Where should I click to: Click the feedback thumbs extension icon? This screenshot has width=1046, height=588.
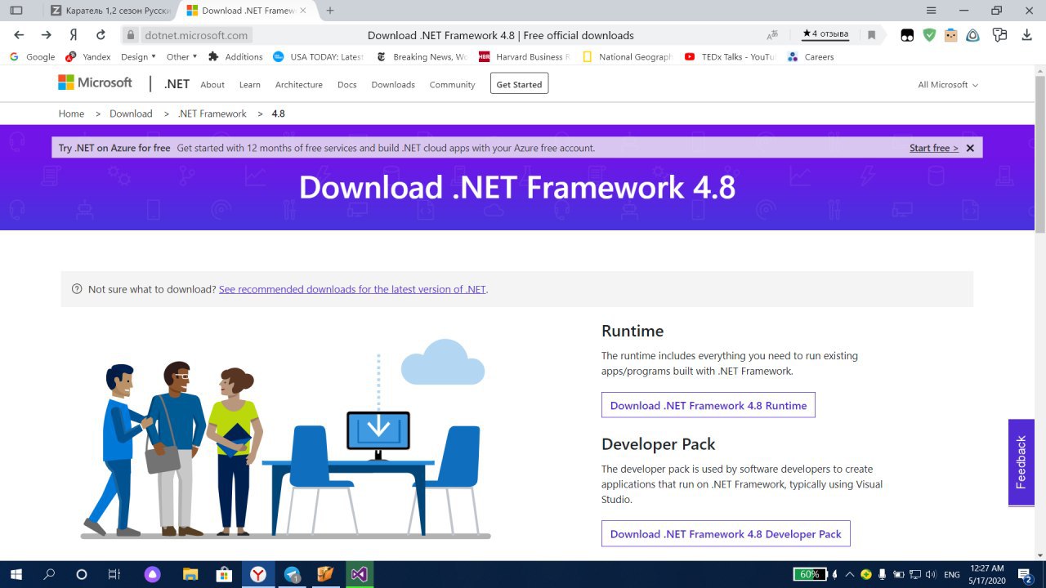(x=999, y=35)
